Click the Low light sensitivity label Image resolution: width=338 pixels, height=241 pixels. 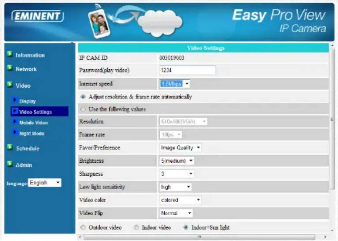(x=102, y=187)
